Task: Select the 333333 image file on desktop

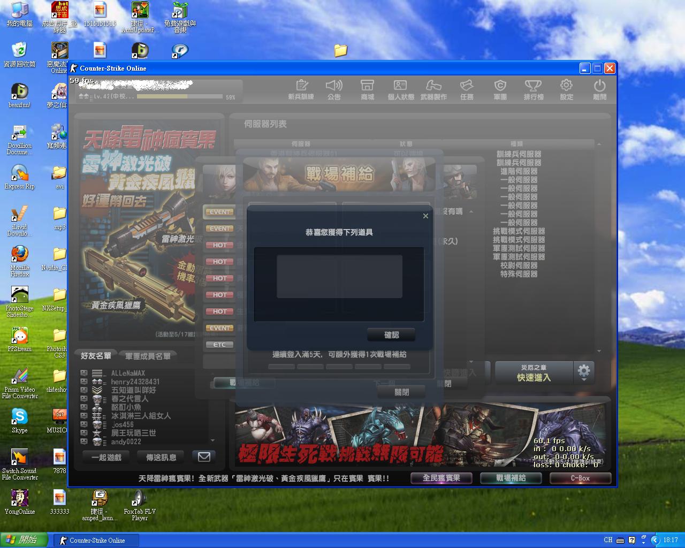Action: [x=59, y=502]
